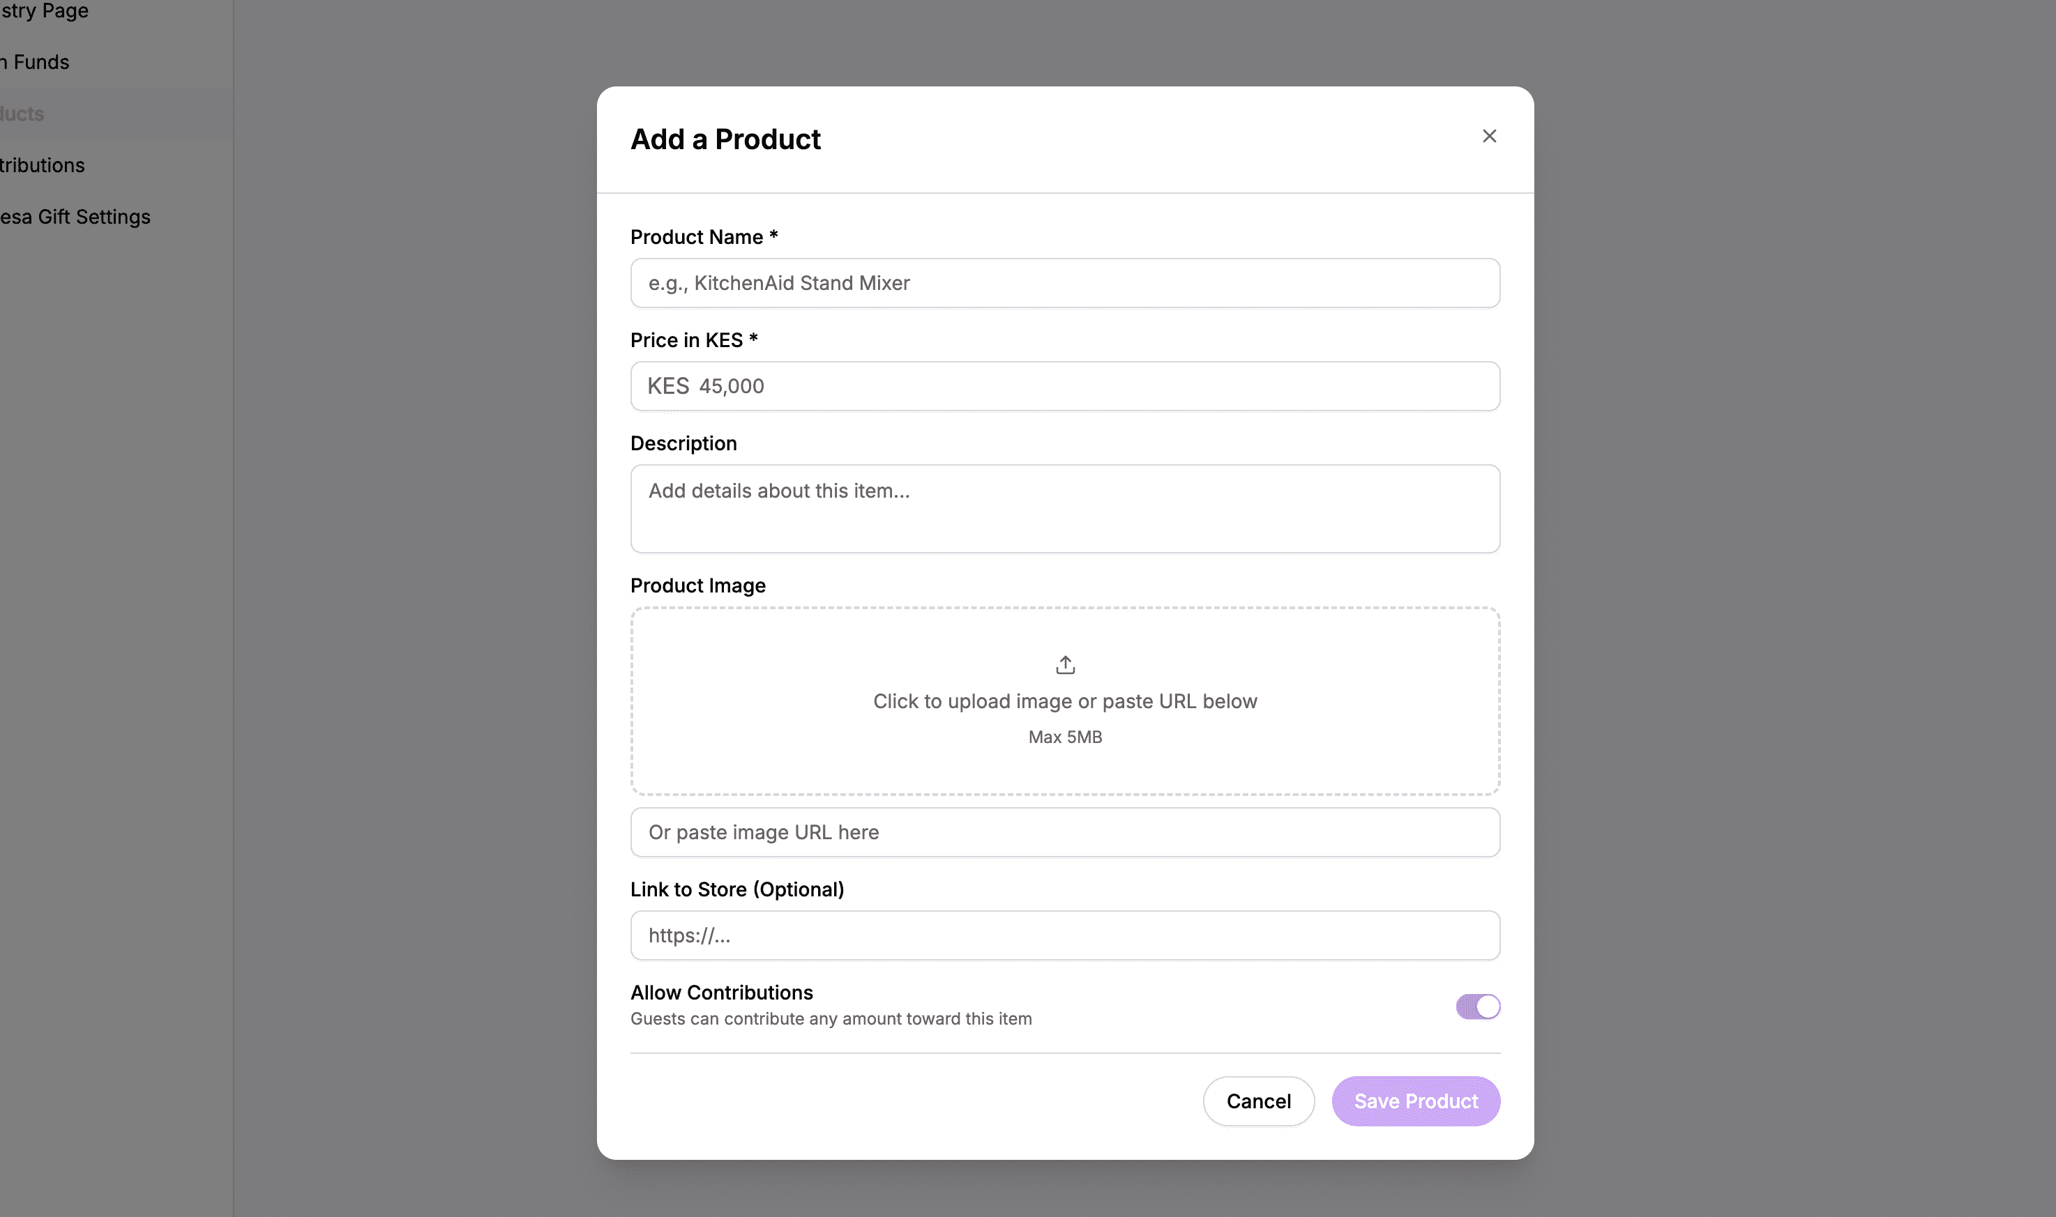The height and width of the screenshot is (1217, 2056).
Task: Click the Cancel button
Action: pyautogui.click(x=1259, y=1101)
